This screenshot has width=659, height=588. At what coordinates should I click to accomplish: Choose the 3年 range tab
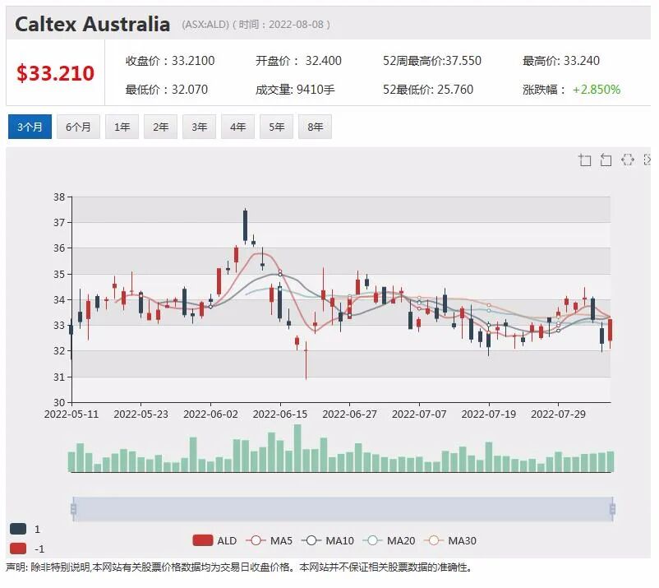[x=199, y=127]
